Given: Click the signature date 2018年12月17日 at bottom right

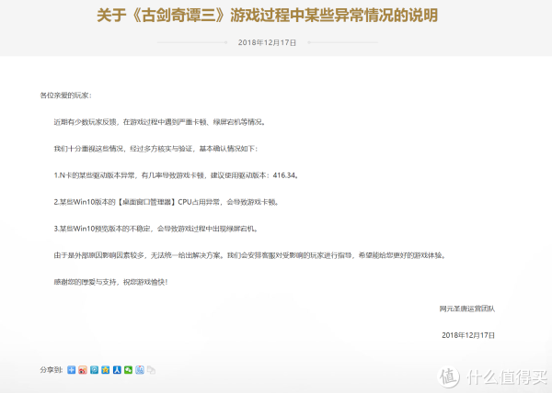Looking at the screenshot, I should coord(468,335).
